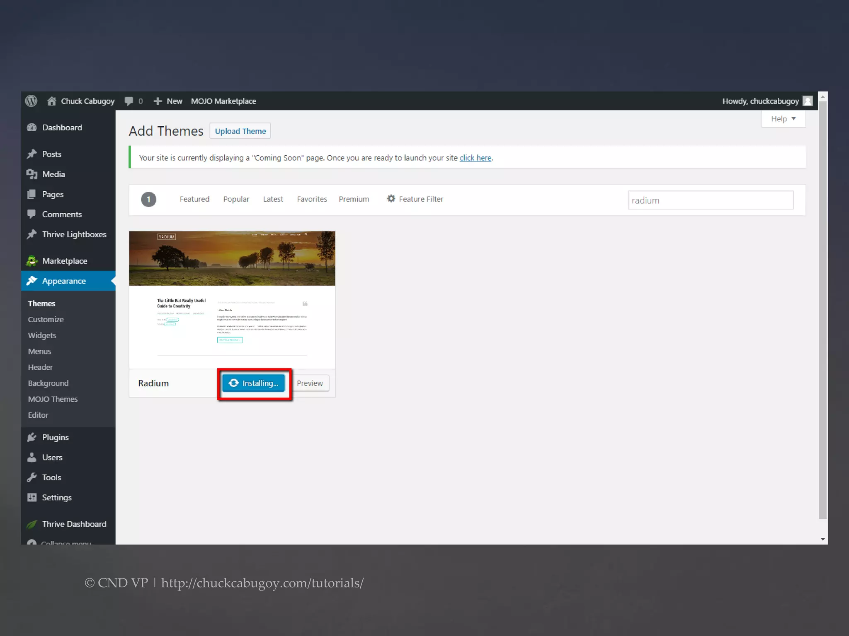Expand the Help dropdown
The width and height of the screenshot is (849, 636).
click(x=784, y=119)
